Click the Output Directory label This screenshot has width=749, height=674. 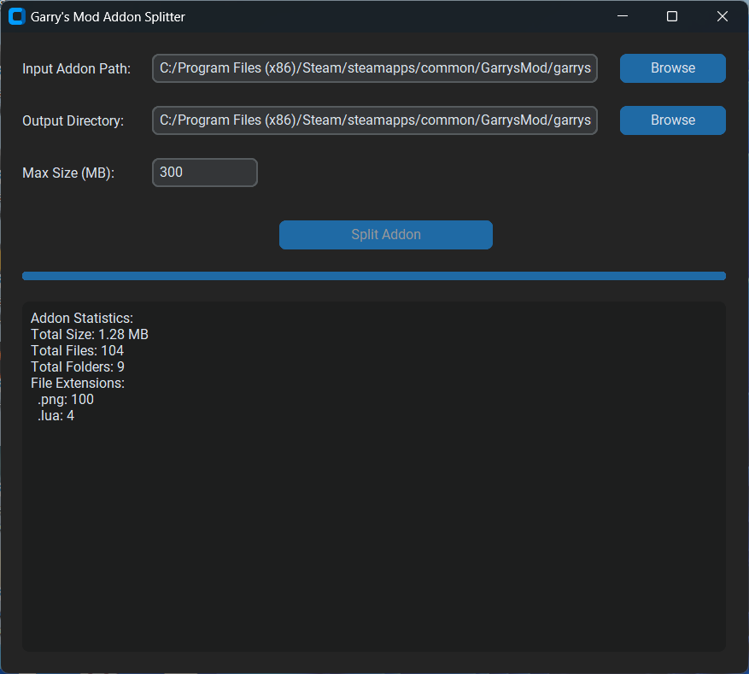tap(73, 120)
